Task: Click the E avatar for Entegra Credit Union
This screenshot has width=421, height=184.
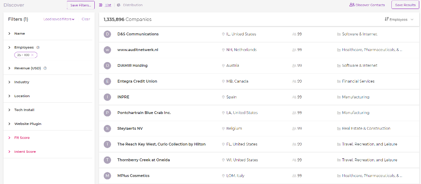Action: [x=108, y=81]
